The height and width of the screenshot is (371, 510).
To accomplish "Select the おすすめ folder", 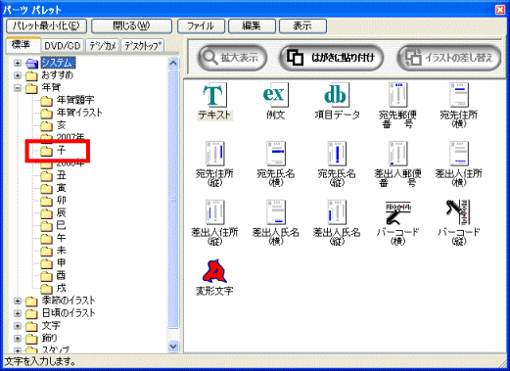I will pos(58,75).
